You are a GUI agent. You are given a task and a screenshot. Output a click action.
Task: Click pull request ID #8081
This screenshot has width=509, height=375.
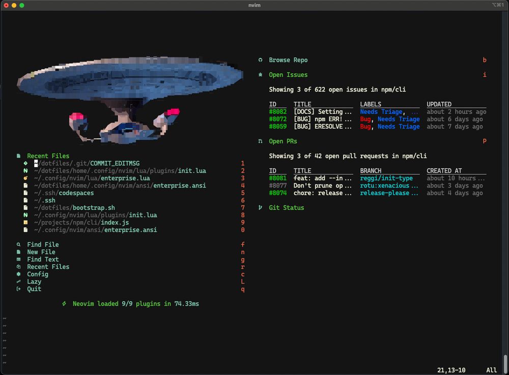click(x=278, y=178)
